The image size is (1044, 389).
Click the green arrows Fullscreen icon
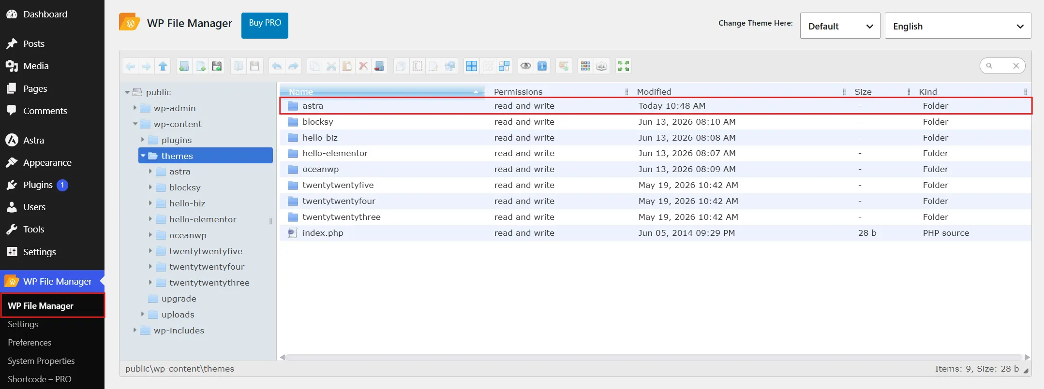coord(624,66)
